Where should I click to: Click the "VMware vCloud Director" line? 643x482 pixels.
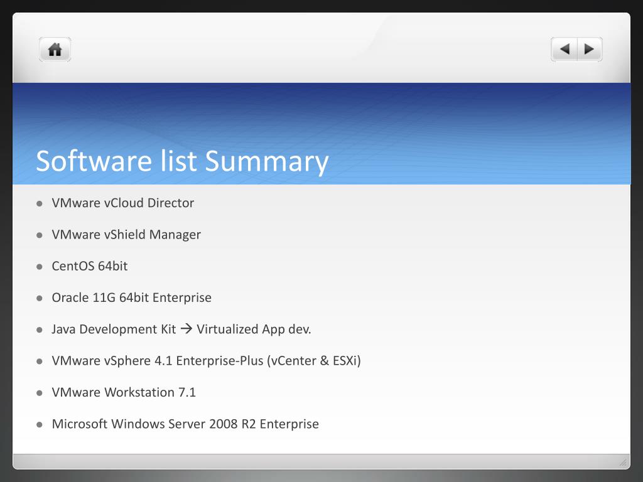coord(123,203)
